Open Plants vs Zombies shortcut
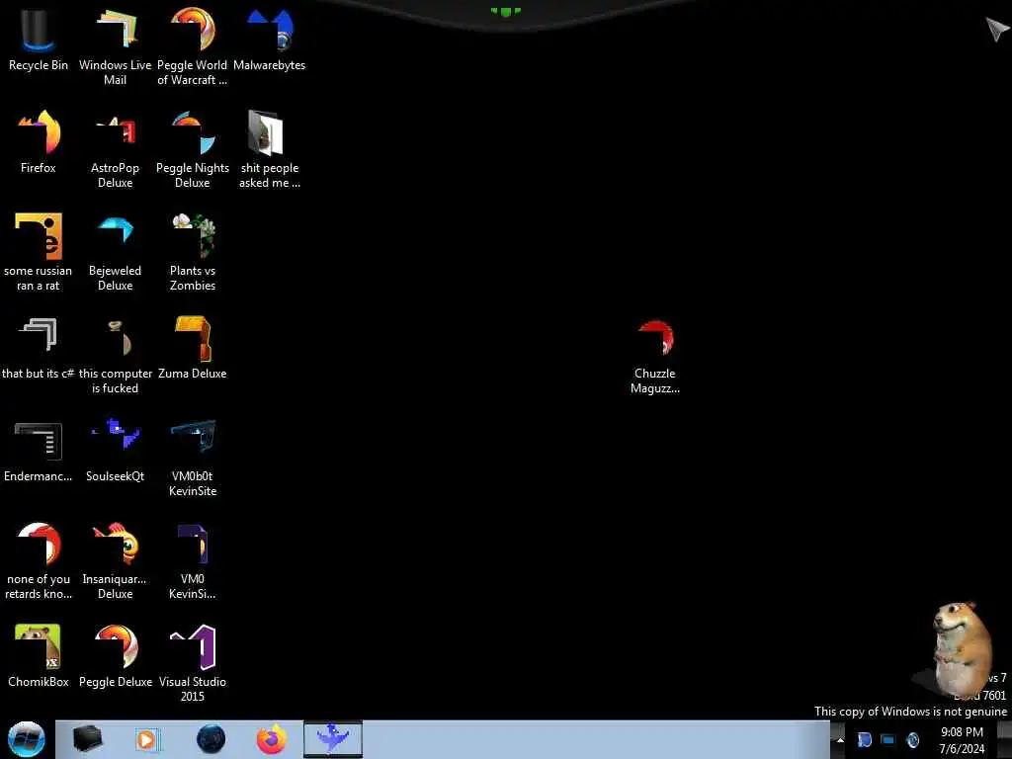The image size is (1012, 759). 193,252
